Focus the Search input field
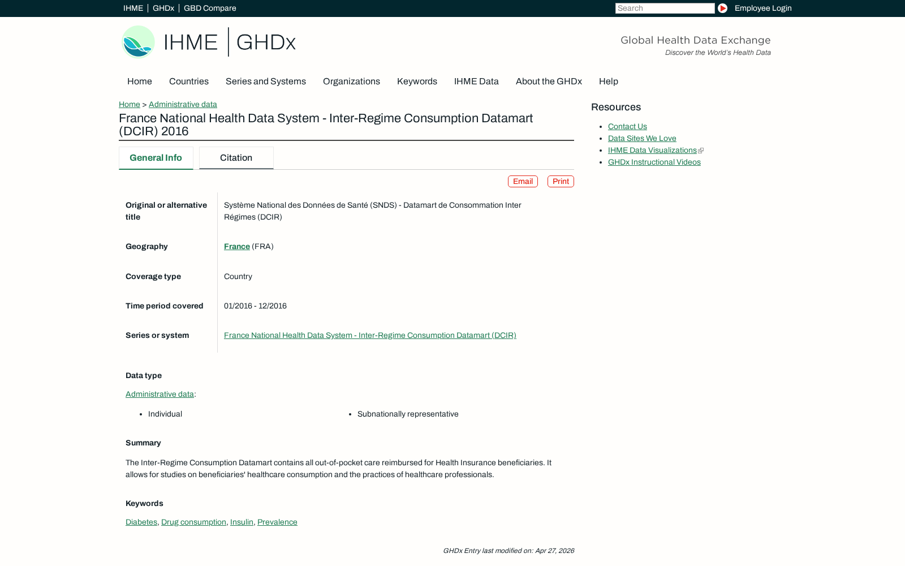 click(665, 8)
